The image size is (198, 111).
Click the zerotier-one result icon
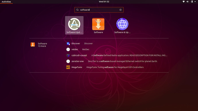tap(68, 61)
